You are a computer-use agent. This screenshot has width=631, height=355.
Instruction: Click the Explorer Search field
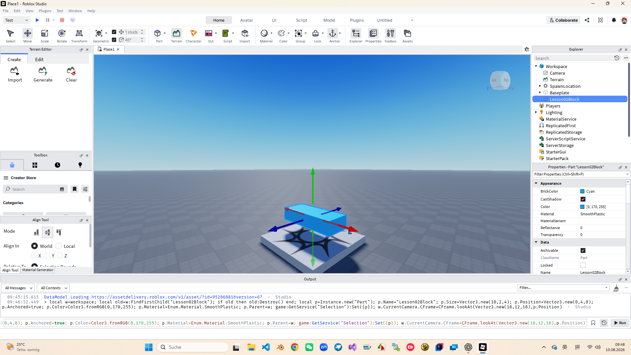click(573, 58)
